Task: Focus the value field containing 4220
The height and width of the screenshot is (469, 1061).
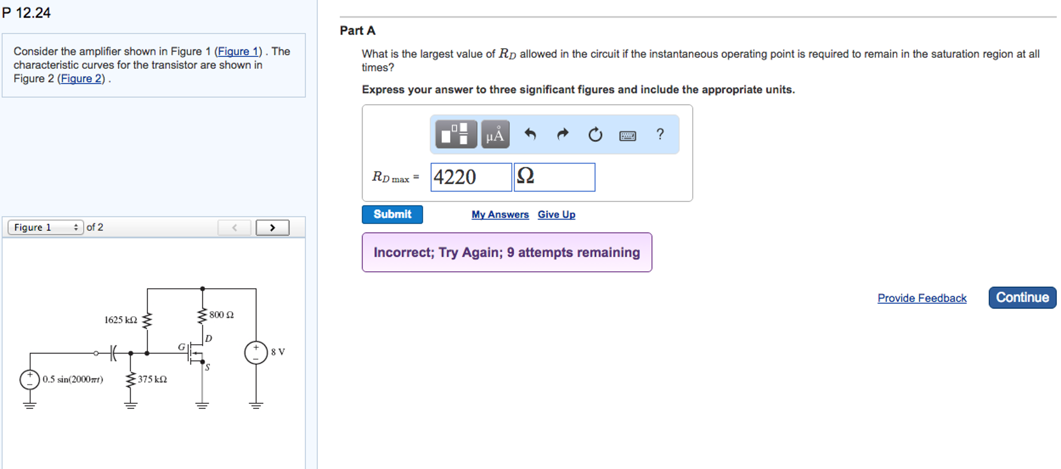Action: (x=471, y=177)
